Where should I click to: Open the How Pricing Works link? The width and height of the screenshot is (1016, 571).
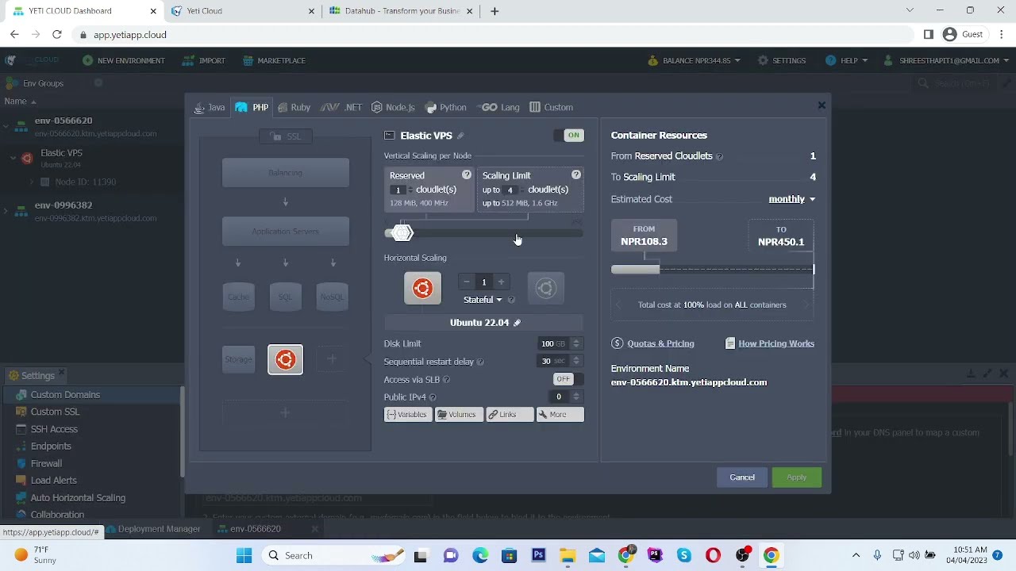click(776, 343)
